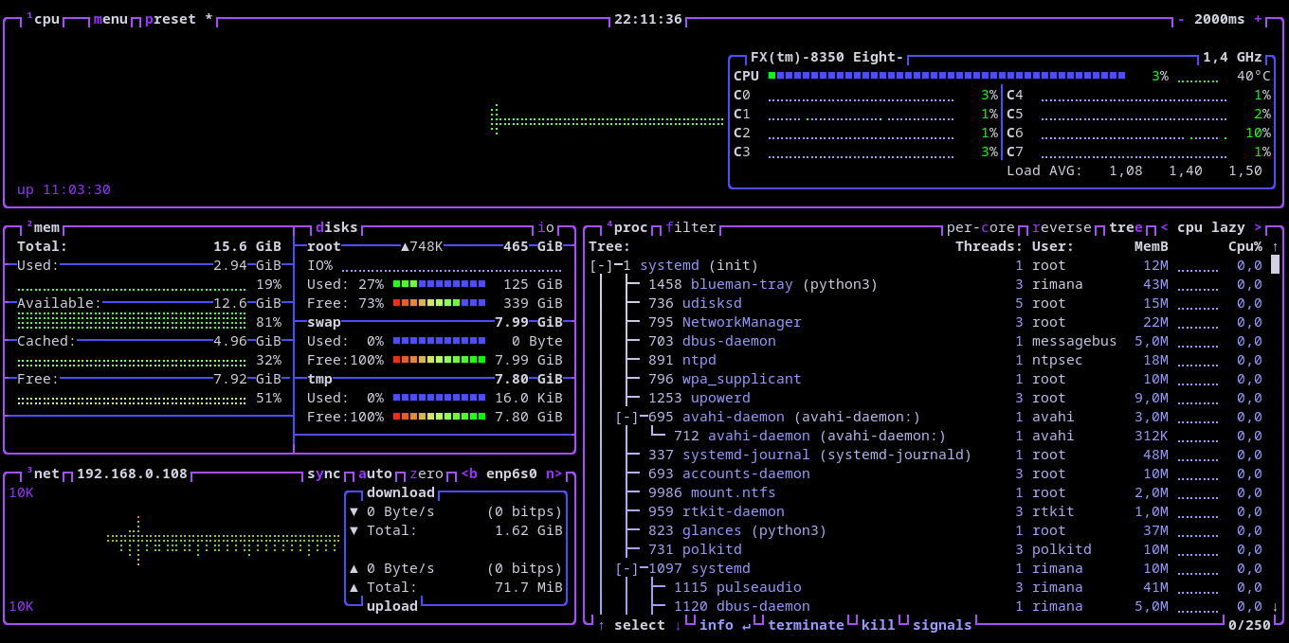Toggle the tree view of processes

point(1126,227)
